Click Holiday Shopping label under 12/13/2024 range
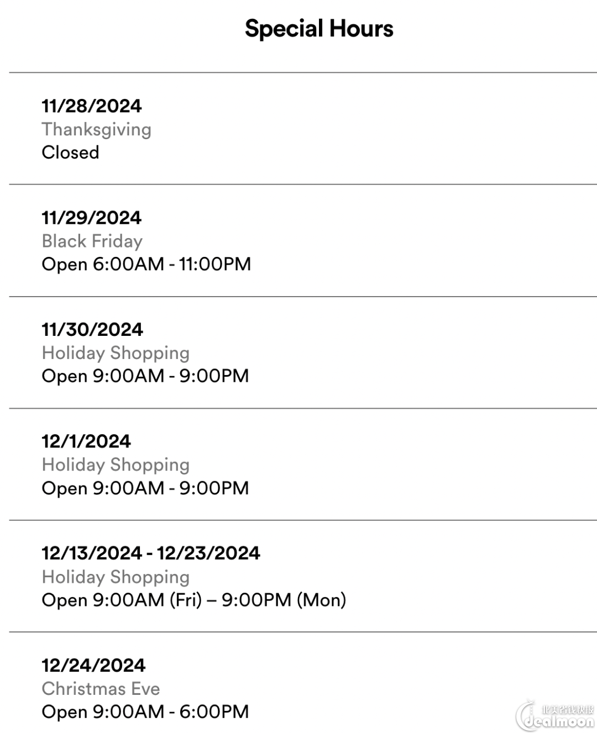597x733 pixels. point(116,577)
